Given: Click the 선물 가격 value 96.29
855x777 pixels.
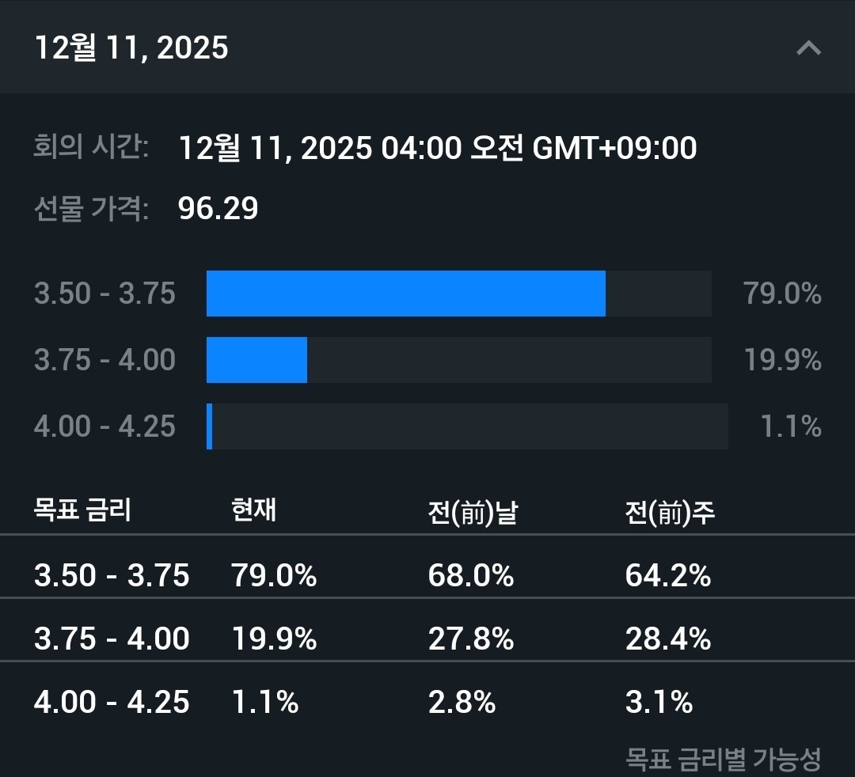Looking at the screenshot, I should pyautogui.click(x=218, y=209).
